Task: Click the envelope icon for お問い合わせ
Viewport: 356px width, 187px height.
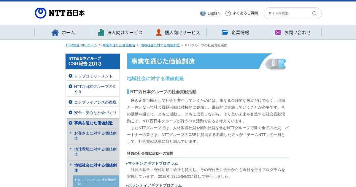Action: tap(278, 32)
